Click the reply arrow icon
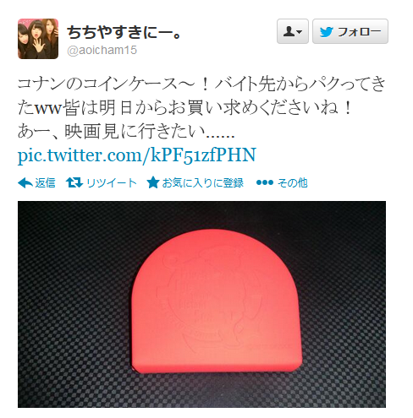The height and width of the screenshot is (418, 413). [x=25, y=183]
